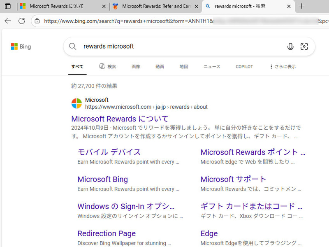Open the COPILOT search mode
Image resolution: width=329 pixels, height=247 pixels.
(244, 66)
